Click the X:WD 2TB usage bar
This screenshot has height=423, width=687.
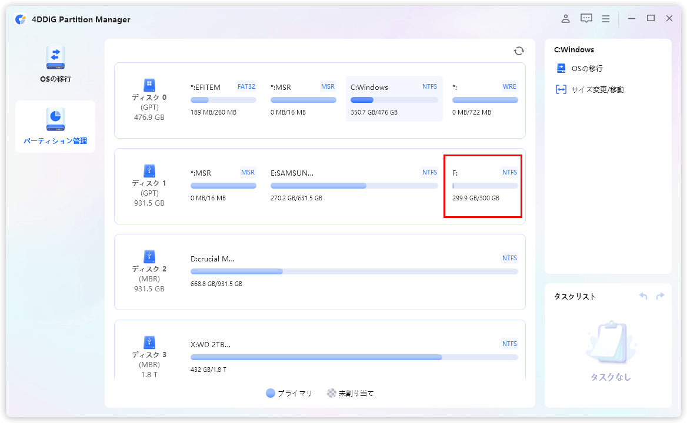pos(354,357)
